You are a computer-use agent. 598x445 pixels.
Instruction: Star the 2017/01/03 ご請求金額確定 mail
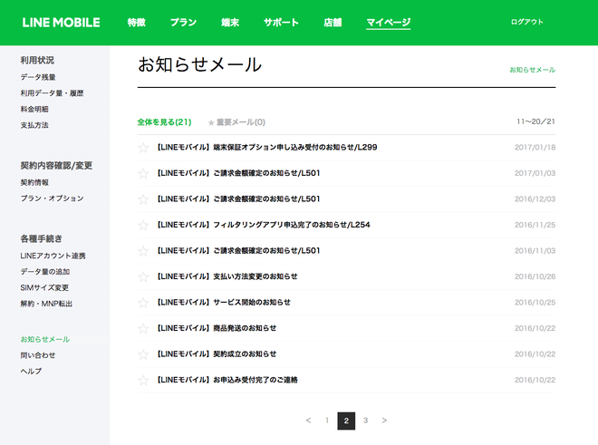143,173
